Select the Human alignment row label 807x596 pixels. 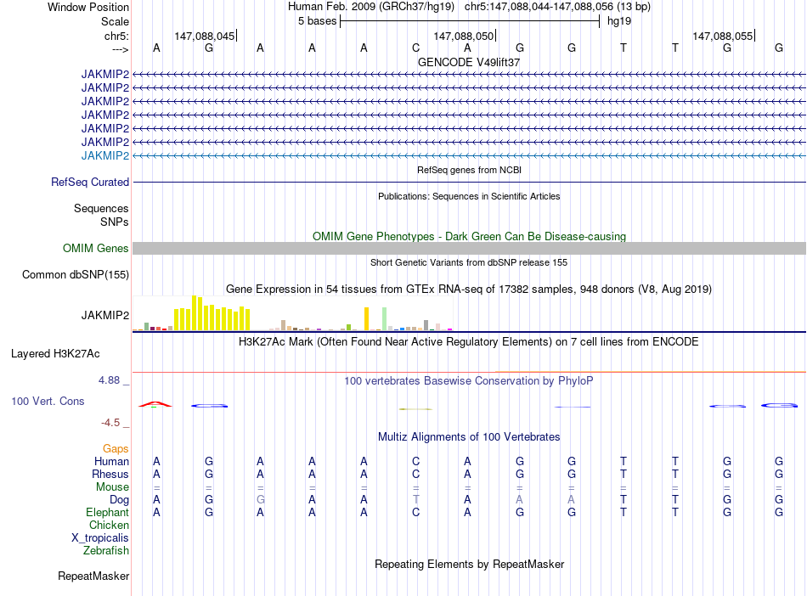pyautogui.click(x=111, y=461)
